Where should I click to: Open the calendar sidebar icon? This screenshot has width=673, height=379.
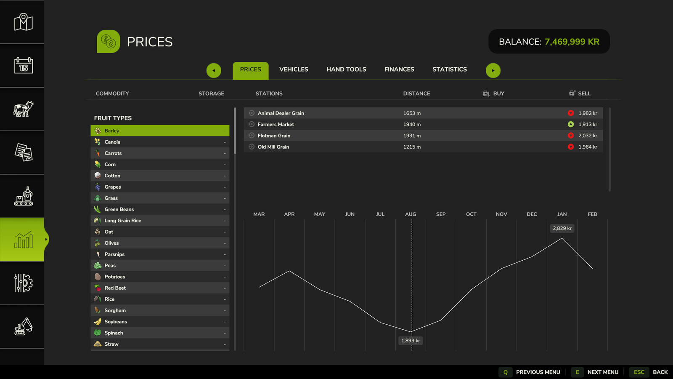[x=23, y=65]
